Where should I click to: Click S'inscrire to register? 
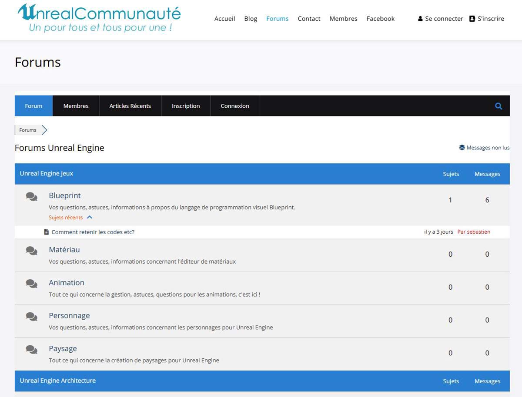point(491,19)
